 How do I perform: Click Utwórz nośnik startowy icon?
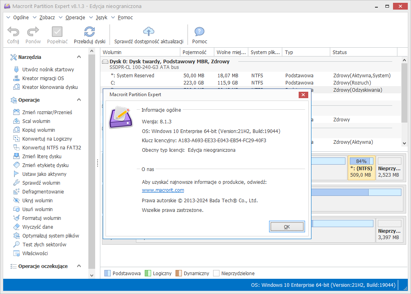click(x=16, y=69)
